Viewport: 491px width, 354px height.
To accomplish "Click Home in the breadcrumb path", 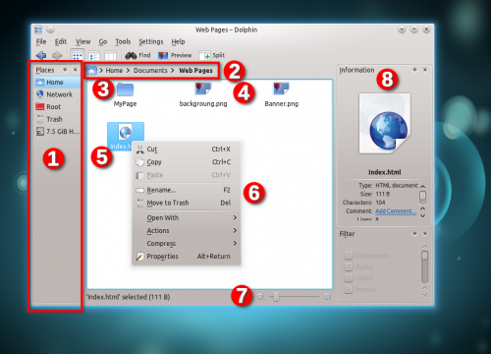I will pyautogui.click(x=114, y=71).
